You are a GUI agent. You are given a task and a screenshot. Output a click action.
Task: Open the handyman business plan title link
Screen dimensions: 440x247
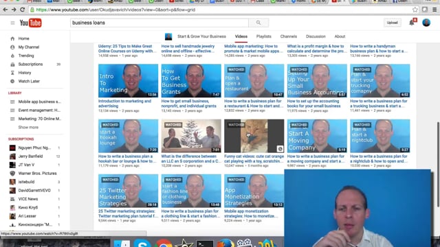coord(379,49)
